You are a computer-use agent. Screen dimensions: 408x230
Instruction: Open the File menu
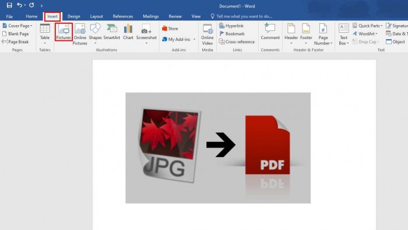point(9,16)
